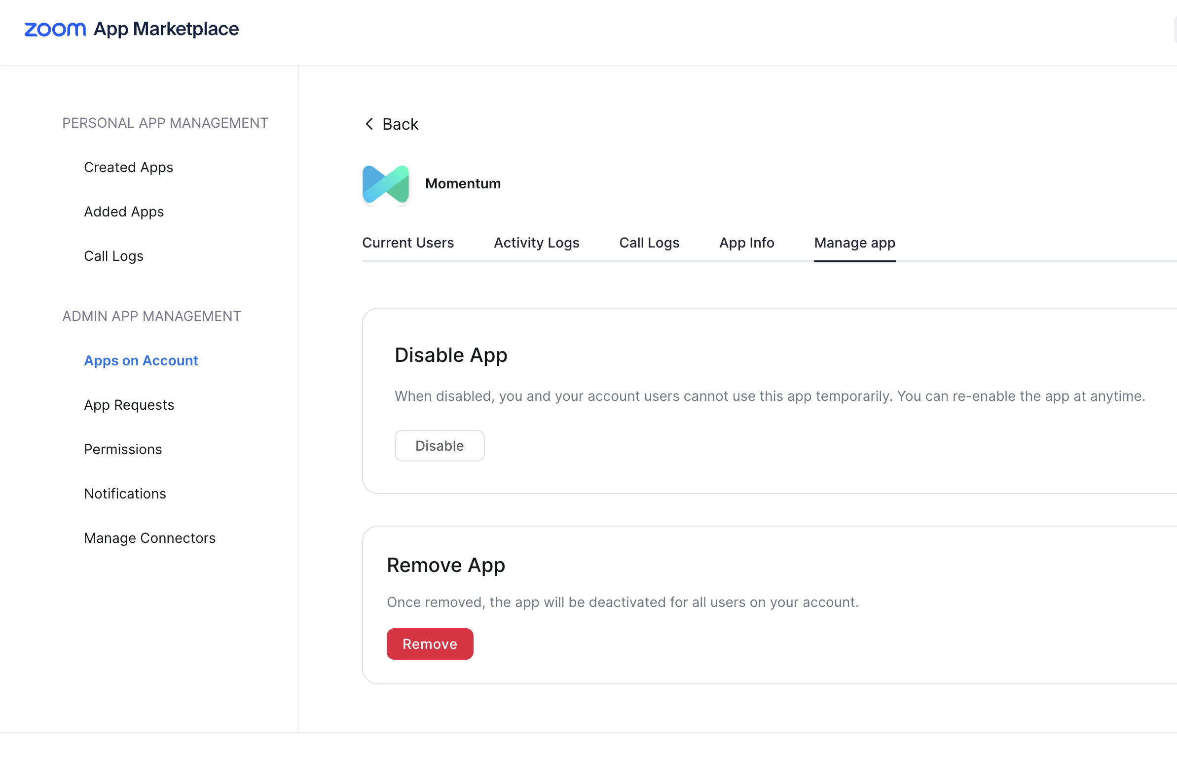Click the Momentum app icon
Screen dimensions: 1177x782
click(385, 184)
